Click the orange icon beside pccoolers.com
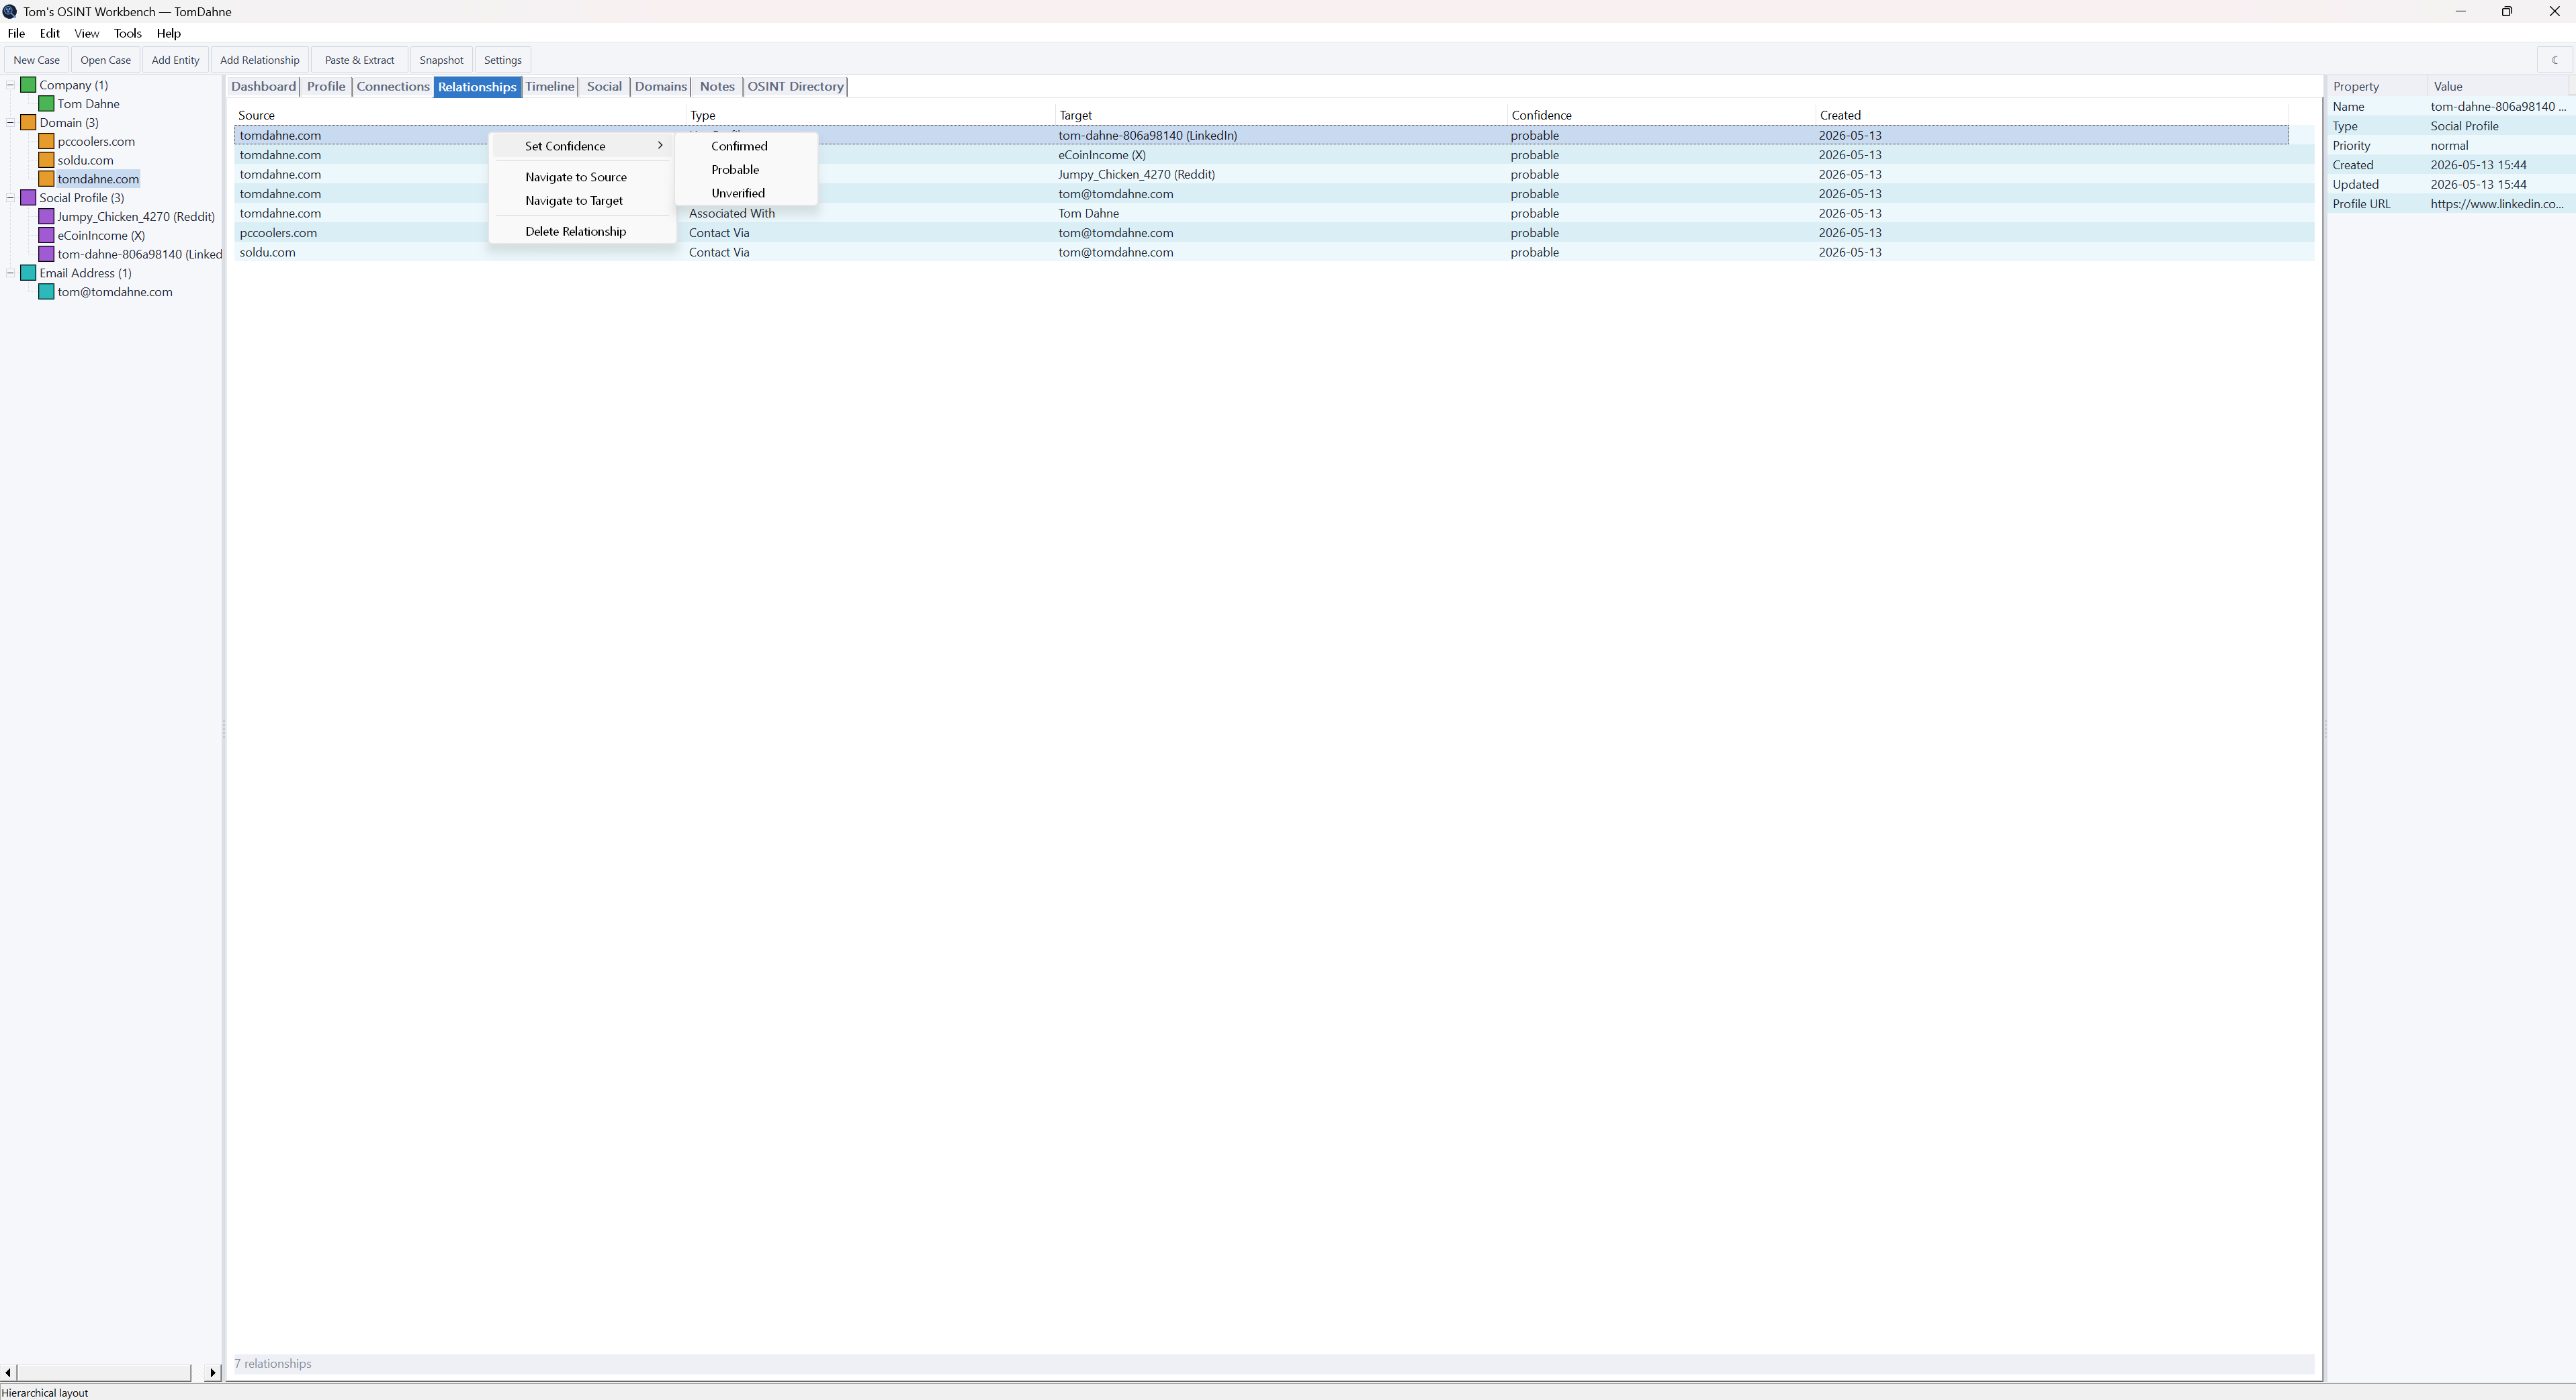The width and height of the screenshot is (2576, 1400). pos(46,142)
